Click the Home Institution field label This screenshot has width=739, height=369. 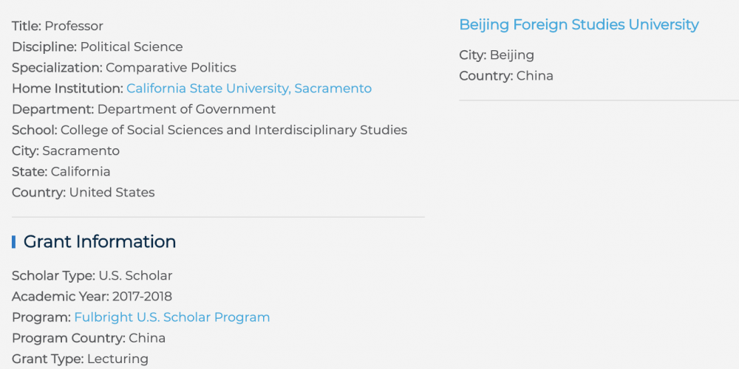click(67, 89)
